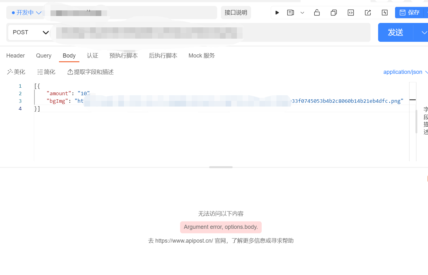Viewport: 428px width, 275px height.
Task: Click the "bgImg" key in editor
Action: pyautogui.click(x=57, y=101)
